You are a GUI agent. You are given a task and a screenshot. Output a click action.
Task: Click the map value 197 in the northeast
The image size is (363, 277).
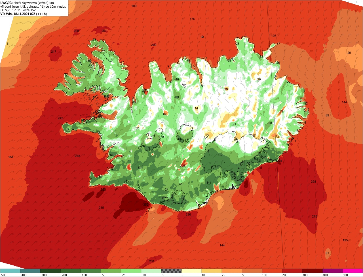click(x=274, y=36)
